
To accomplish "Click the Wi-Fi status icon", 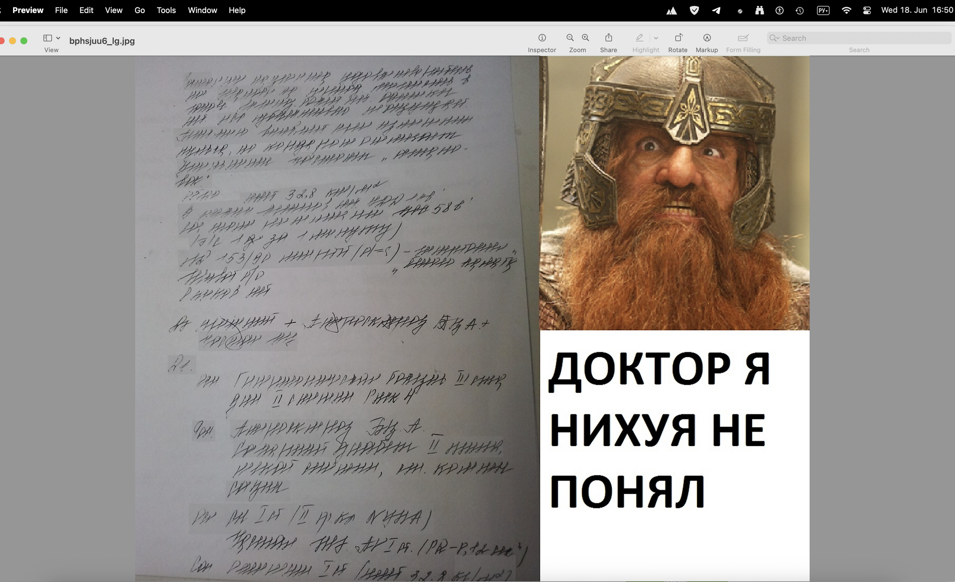I will click(x=846, y=10).
